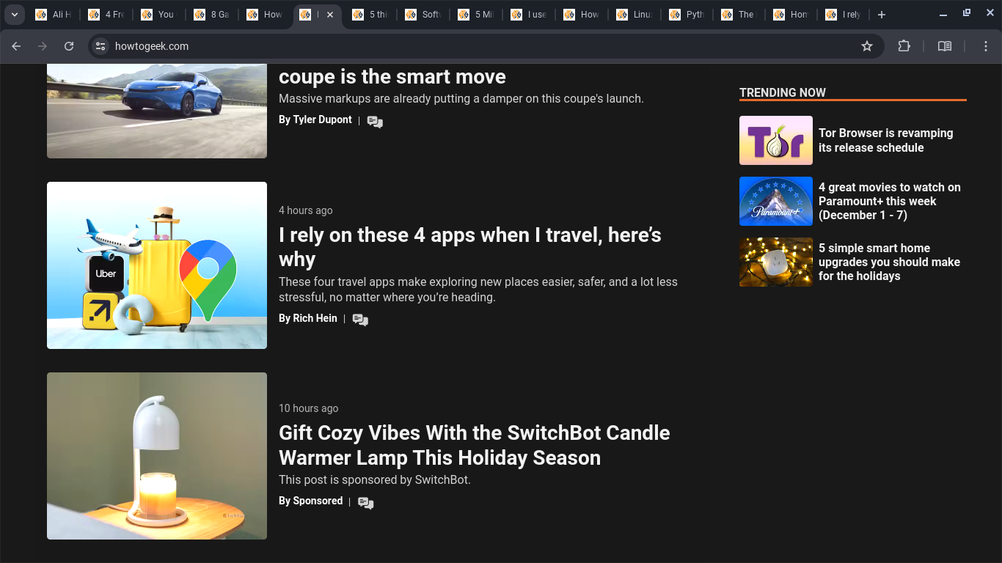Viewport: 1002px width, 563px height.
Task: Close the current active tab
Action: 330,15
